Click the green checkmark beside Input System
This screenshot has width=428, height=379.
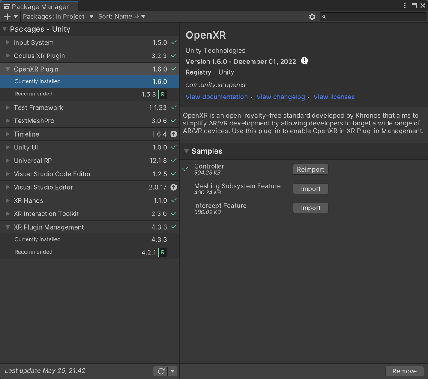[x=174, y=42]
